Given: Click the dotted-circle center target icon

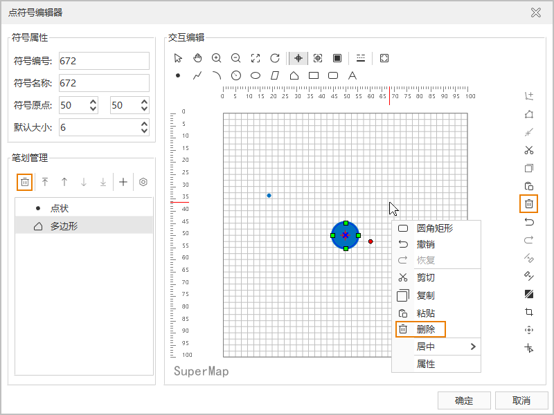Looking at the screenshot, I should (529, 330).
